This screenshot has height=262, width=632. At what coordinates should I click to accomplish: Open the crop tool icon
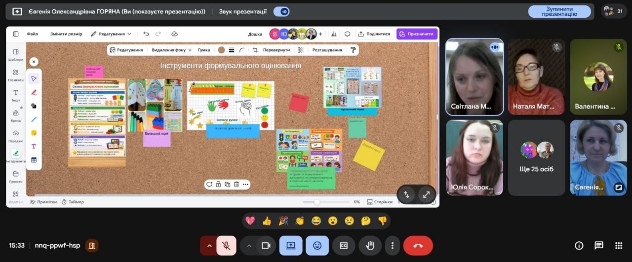(255, 50)
